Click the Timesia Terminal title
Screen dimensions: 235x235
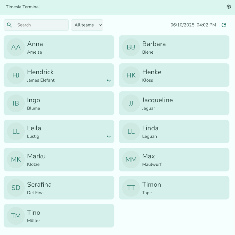pos(23,7)
